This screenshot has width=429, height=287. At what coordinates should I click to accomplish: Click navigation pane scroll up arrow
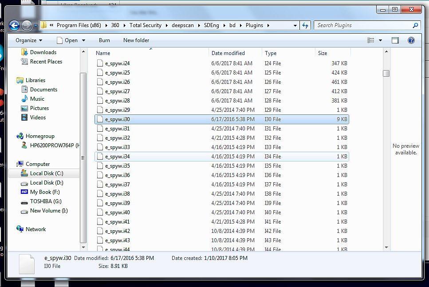tap(83, 51)
